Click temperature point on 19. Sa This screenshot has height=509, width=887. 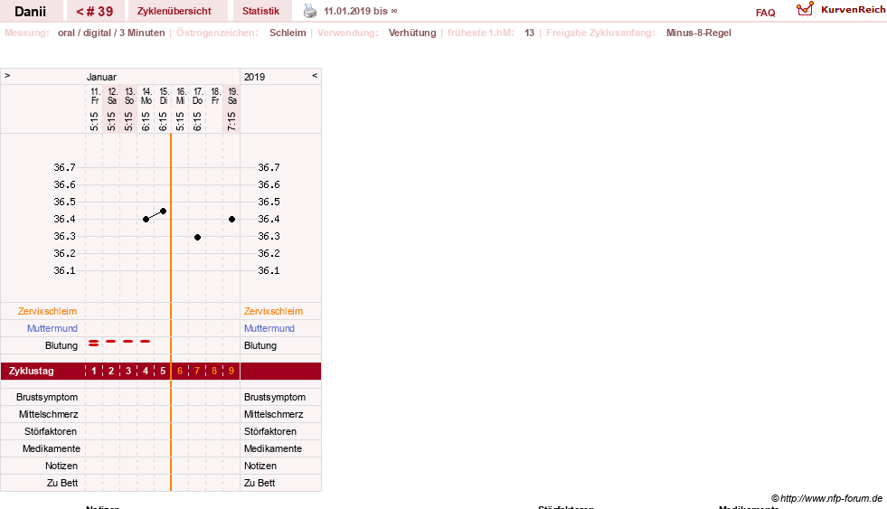(x=232, y=219)
